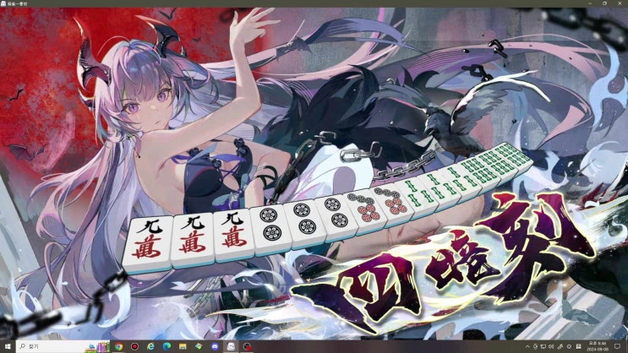Close the mahjong game window

coord(620,3)
